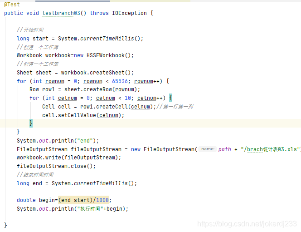Viewport: 301px width, 232px height.
Task: Click 'Sheet sheet' variable declaration
Action: pyautogui.click(x=34, y=73)
